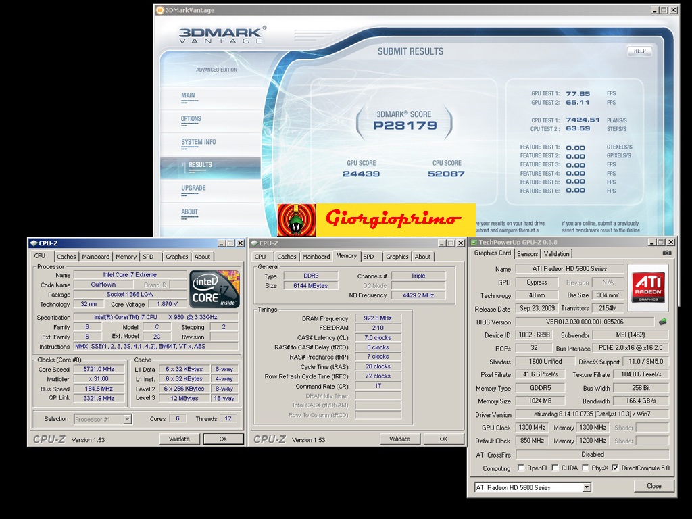
Task: Click the Close button in GPU-Z
Action: click(654, 486)
